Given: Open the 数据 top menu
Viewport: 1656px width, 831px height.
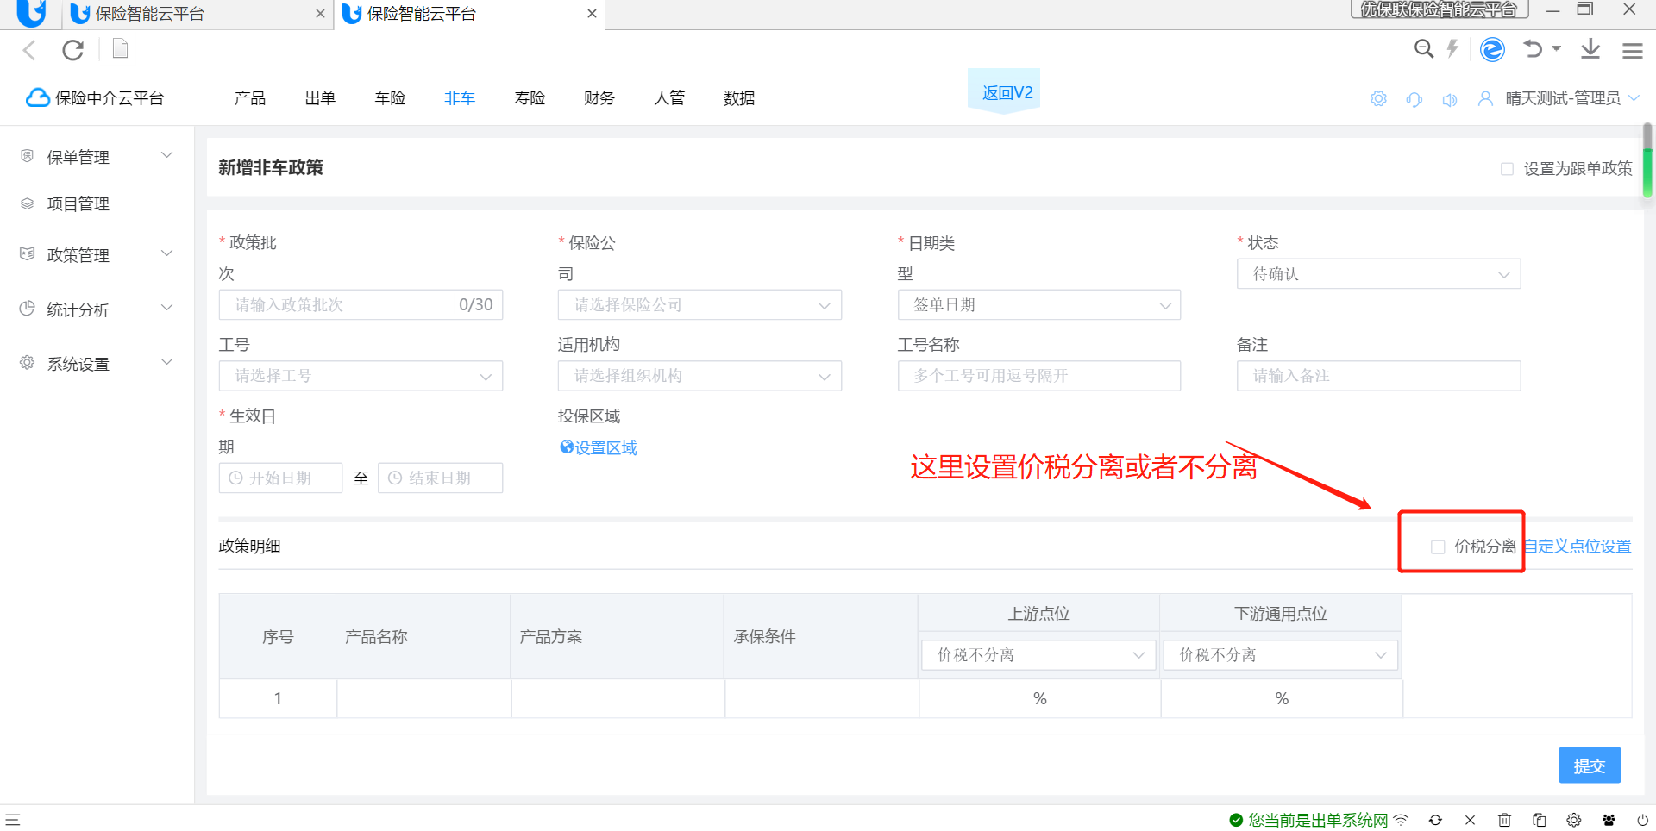Looking at the screenshot, I should [x=739, y=98].
